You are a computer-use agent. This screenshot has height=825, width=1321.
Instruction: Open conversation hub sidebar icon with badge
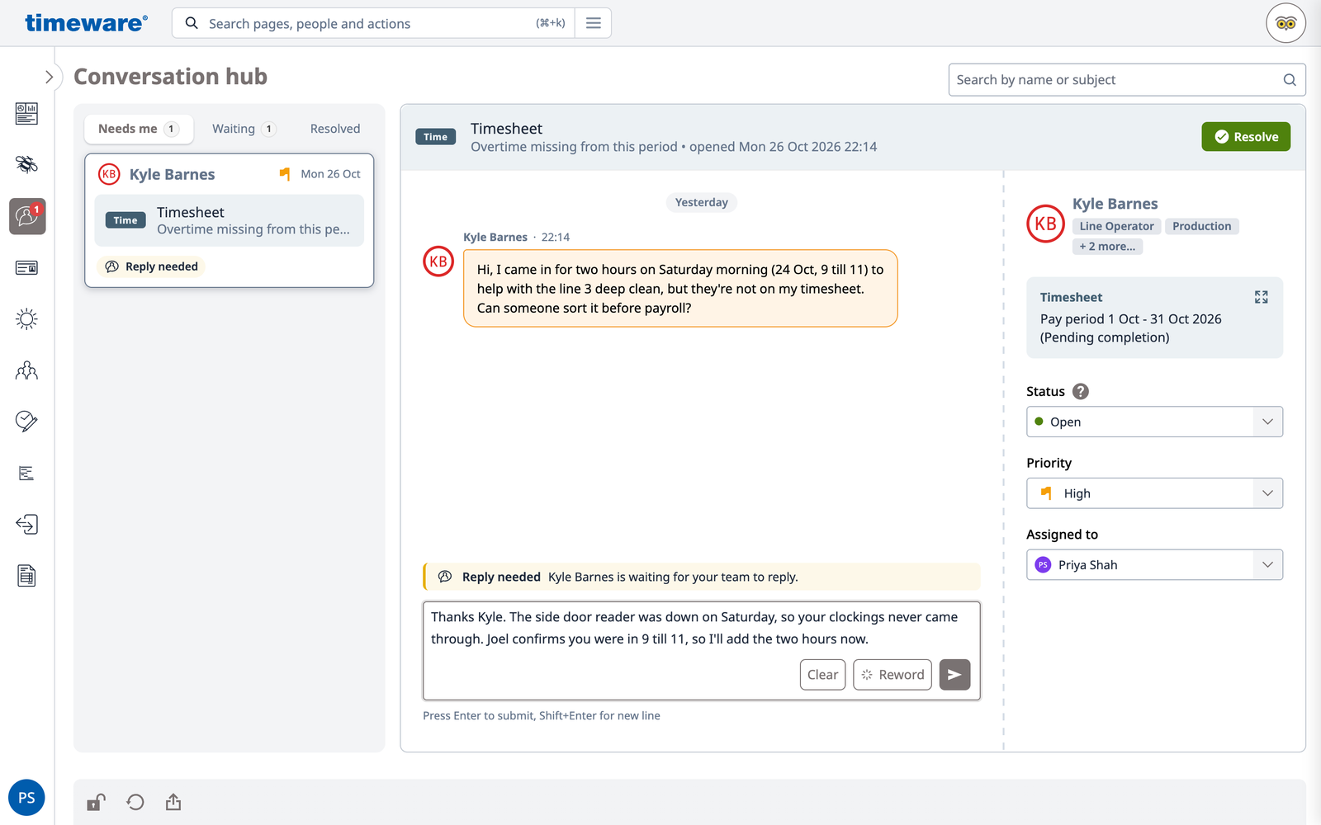pyautogui.click(x=27, y=216)
